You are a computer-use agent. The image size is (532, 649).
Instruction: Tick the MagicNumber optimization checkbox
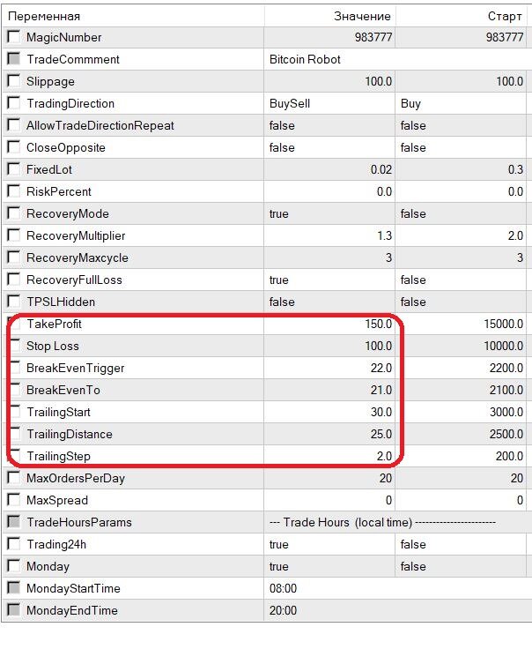[x=13, y=37]
